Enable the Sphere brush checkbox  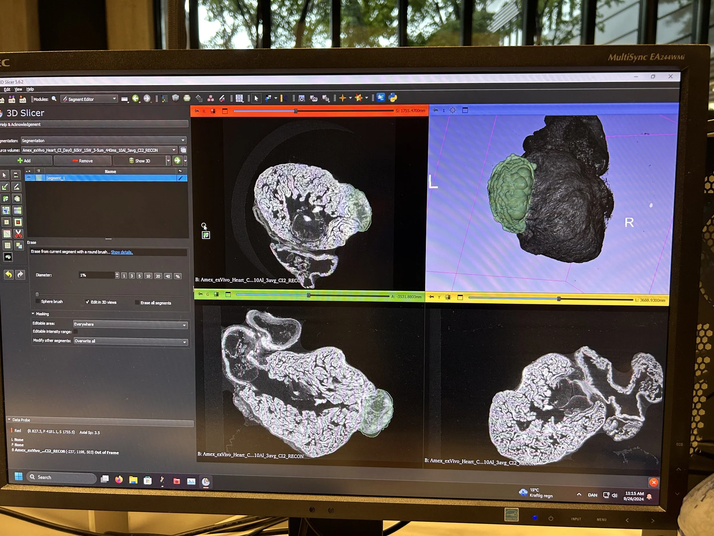[38, 301]
